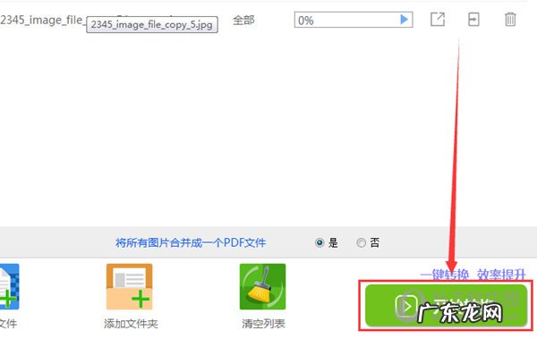
Task: Click 将所有图片合并成一个PDF文件 label
Action: tap(191, 242)
